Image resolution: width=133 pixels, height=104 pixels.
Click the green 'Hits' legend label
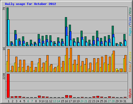click(x=130, y=11)
